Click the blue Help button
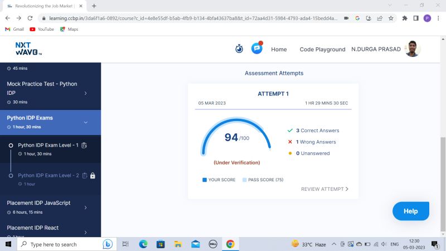446x251 pixels. coord(410,211)
